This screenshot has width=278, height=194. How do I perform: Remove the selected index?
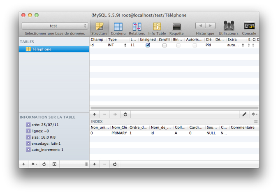click(104, 164)
